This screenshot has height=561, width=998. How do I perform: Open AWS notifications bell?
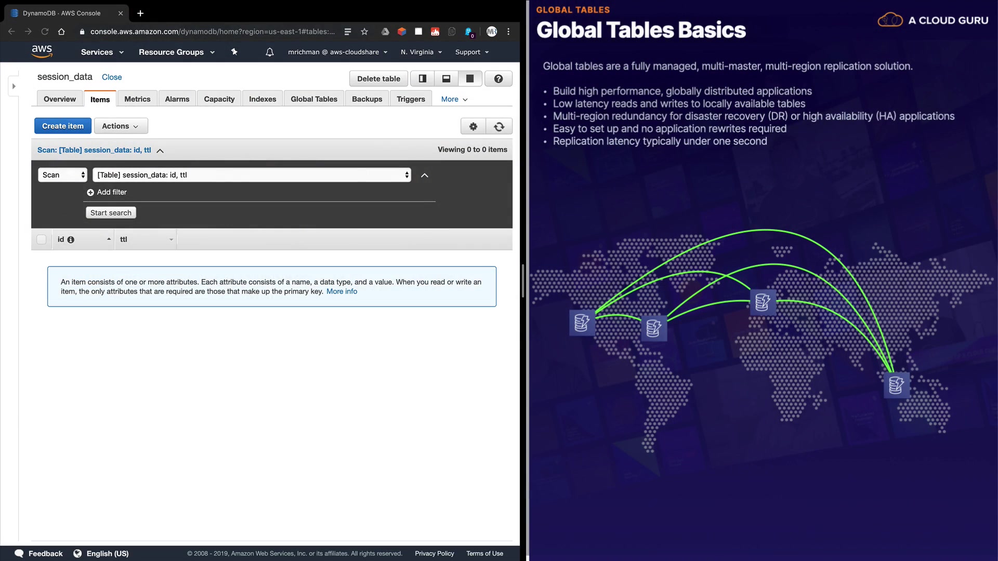(269, 52)
